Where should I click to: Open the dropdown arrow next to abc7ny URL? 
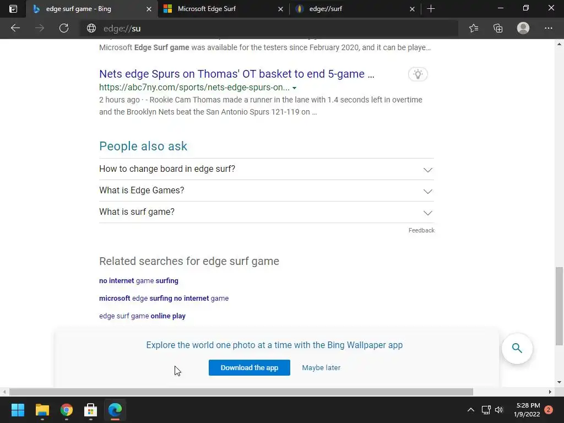[x=294, y=88]
